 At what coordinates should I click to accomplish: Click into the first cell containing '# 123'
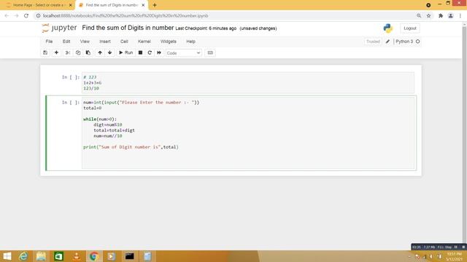pyautogui.click(x=248, y=82)
